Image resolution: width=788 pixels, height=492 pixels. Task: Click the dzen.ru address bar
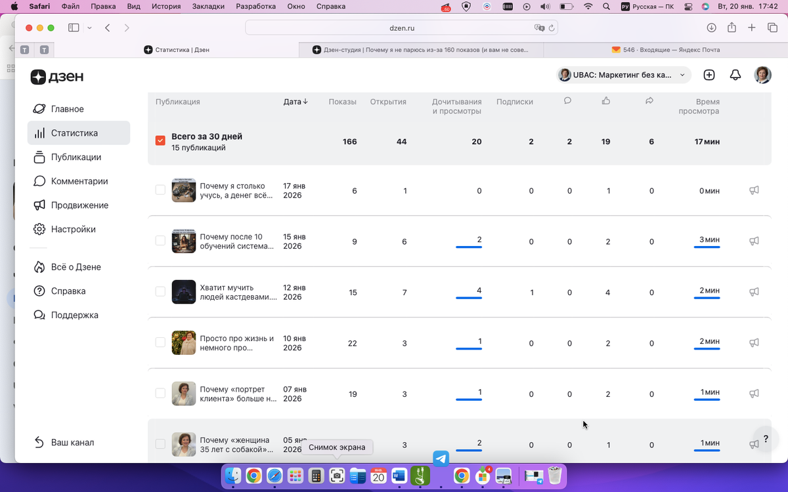[401, 28]
